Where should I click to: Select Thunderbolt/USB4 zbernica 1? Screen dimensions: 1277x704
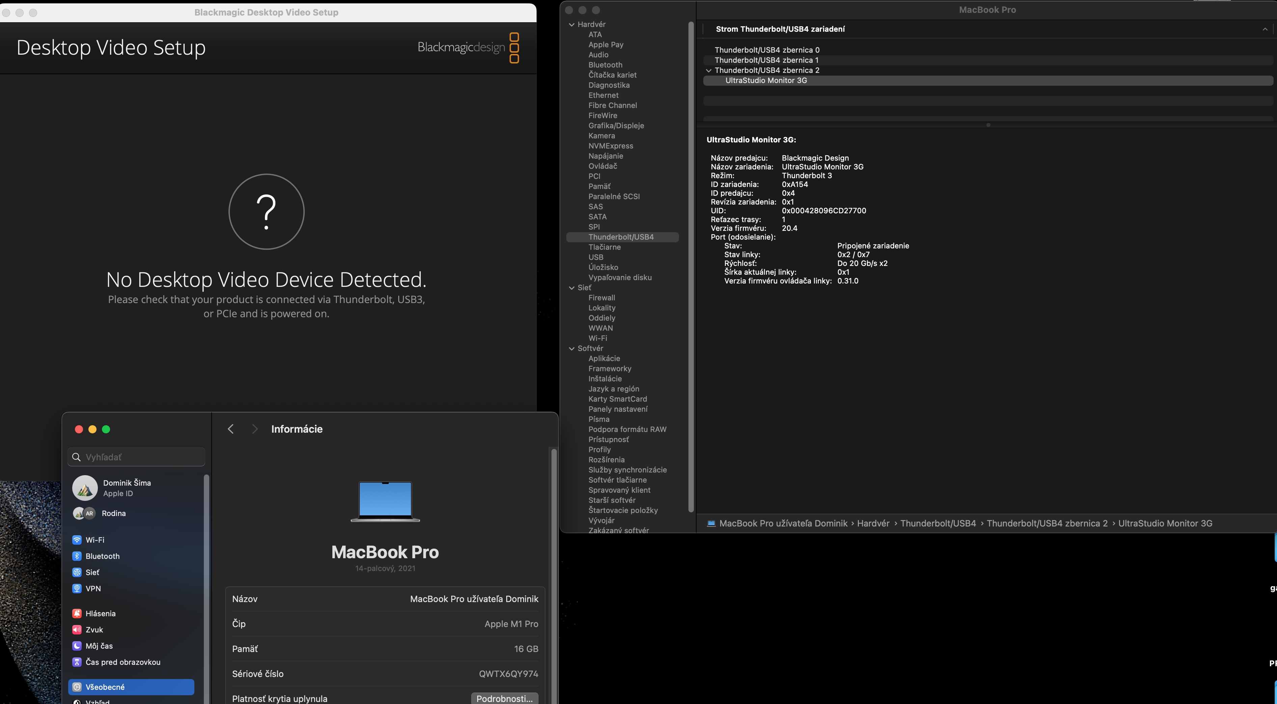point(766,60)
